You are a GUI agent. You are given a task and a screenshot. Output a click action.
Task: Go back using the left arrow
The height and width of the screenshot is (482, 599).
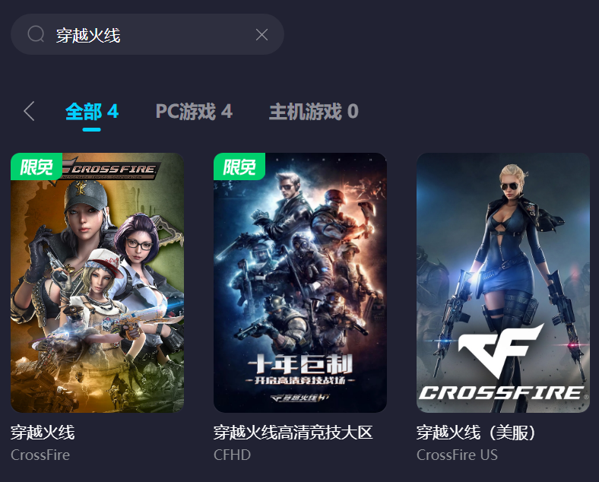coord(29,111)
